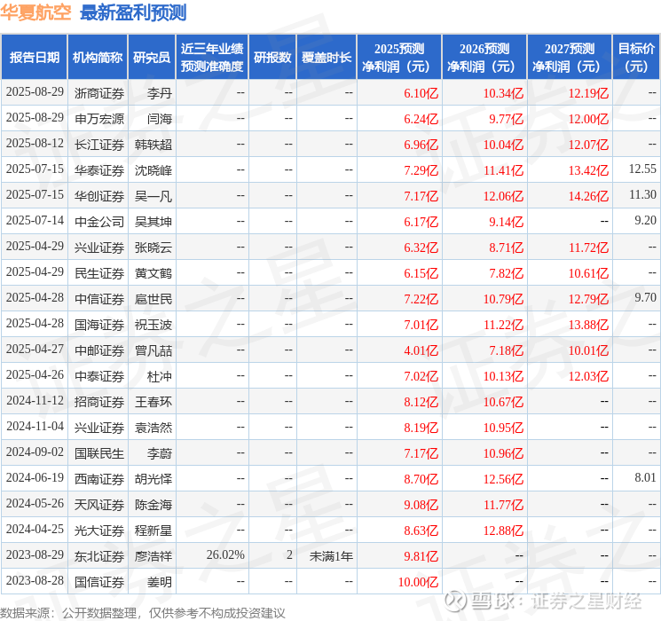
Task: Select the 国信证券 forecast 10.00亿
Action: [x=418, y=582]
